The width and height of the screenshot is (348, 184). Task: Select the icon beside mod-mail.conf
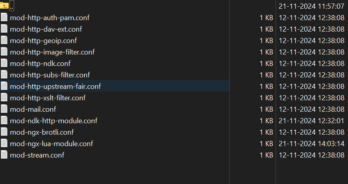[x=4, y=109]
